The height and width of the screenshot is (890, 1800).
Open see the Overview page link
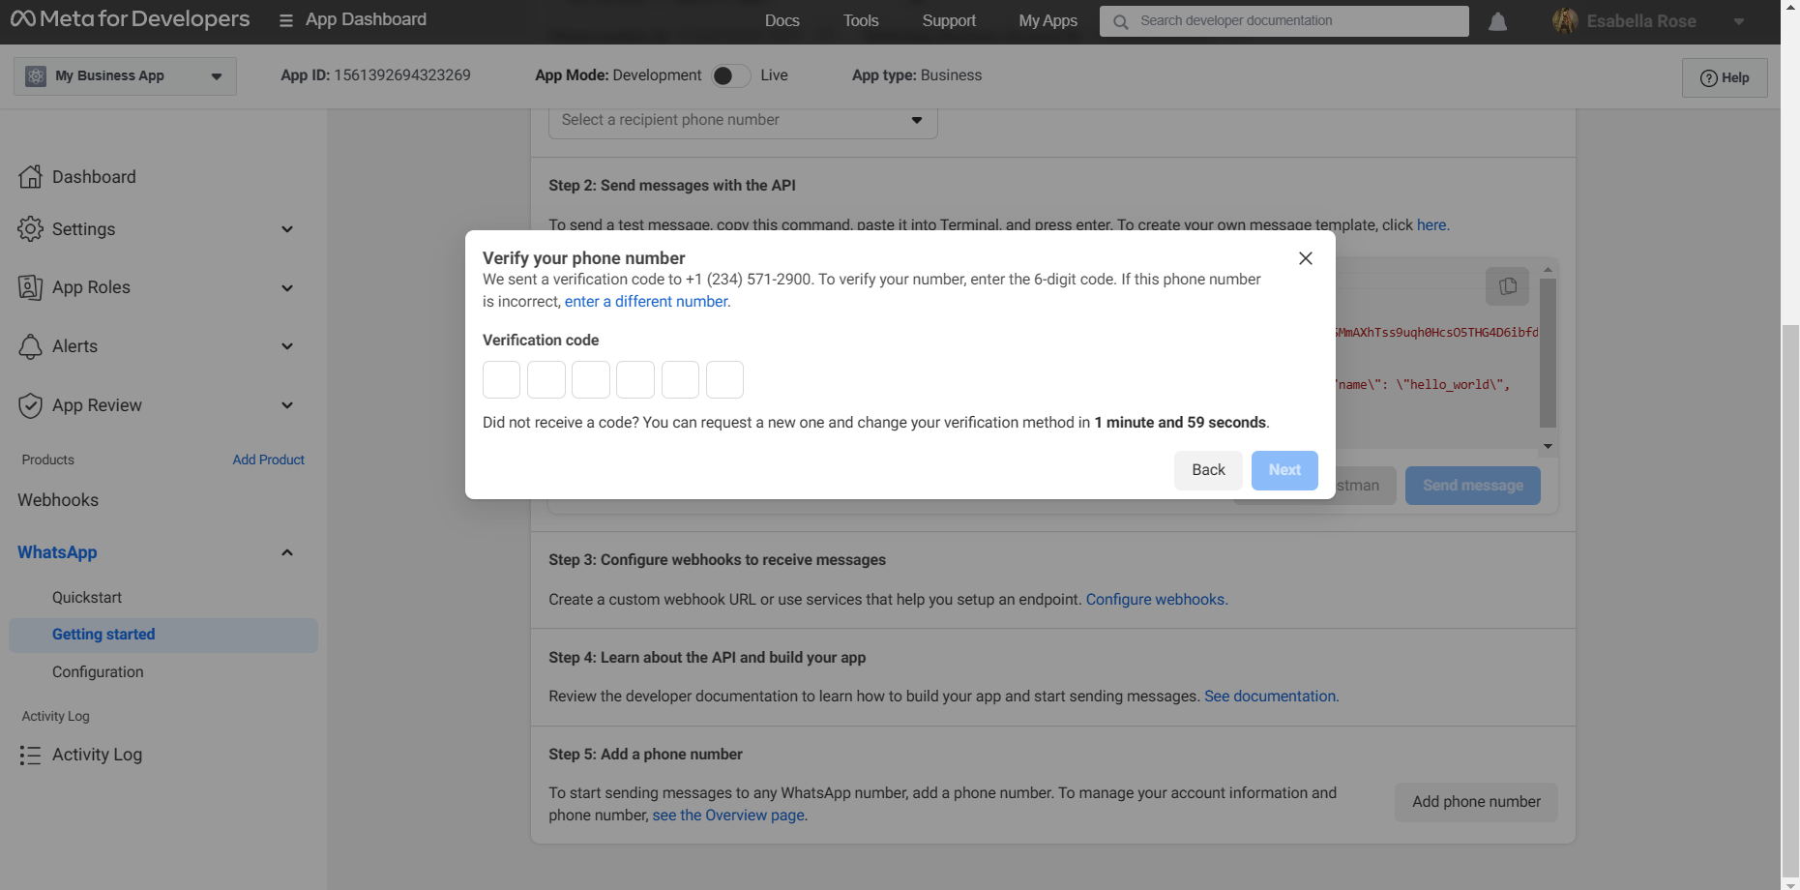[x=728, y=816]
